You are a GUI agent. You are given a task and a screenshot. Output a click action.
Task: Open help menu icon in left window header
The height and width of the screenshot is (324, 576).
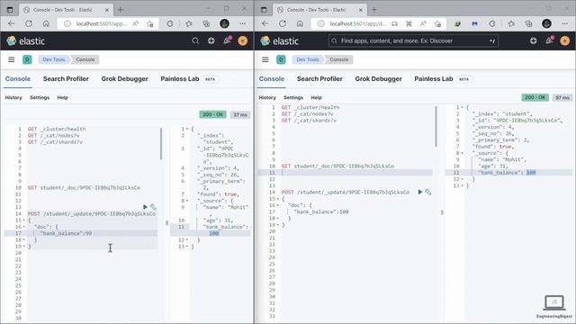211,40
